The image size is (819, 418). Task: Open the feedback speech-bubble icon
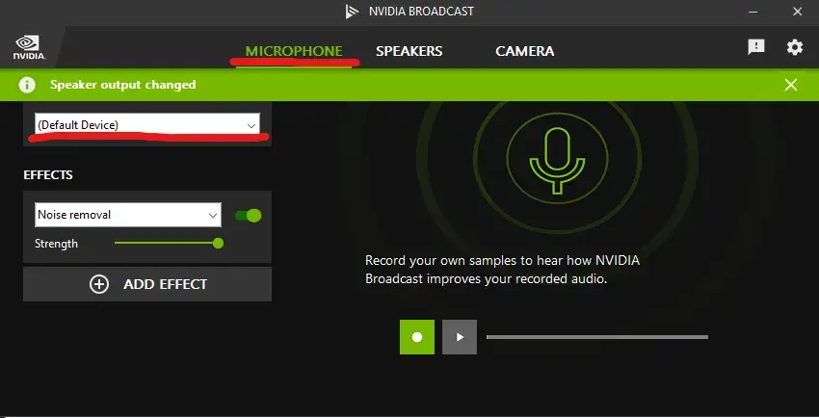click(x=756, y=47)
